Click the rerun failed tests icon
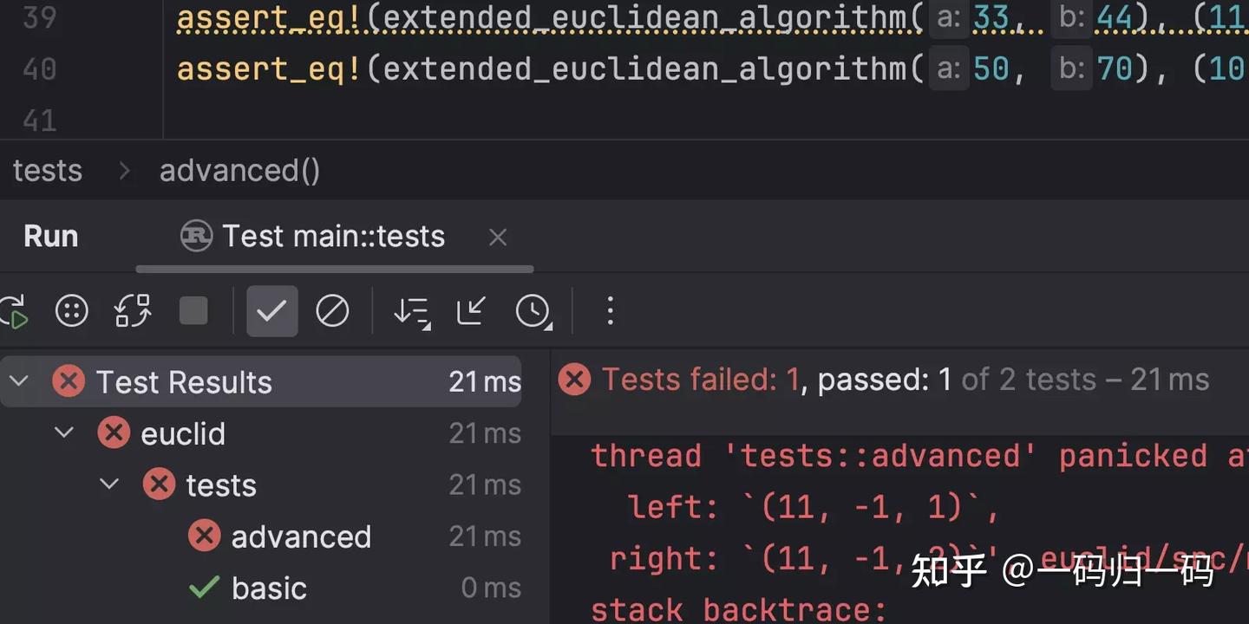 (72, 311)
